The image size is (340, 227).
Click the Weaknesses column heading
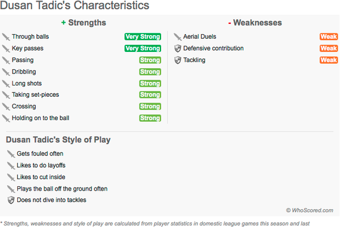[255, 23]
